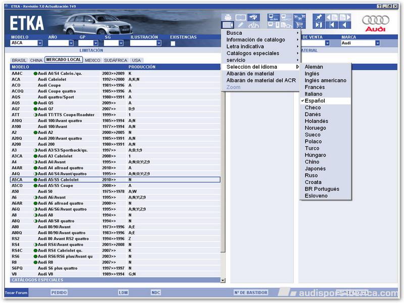This screenshot has height=303, width=404.
Task: Click the NDC button
Action: (x=156, y=293)
